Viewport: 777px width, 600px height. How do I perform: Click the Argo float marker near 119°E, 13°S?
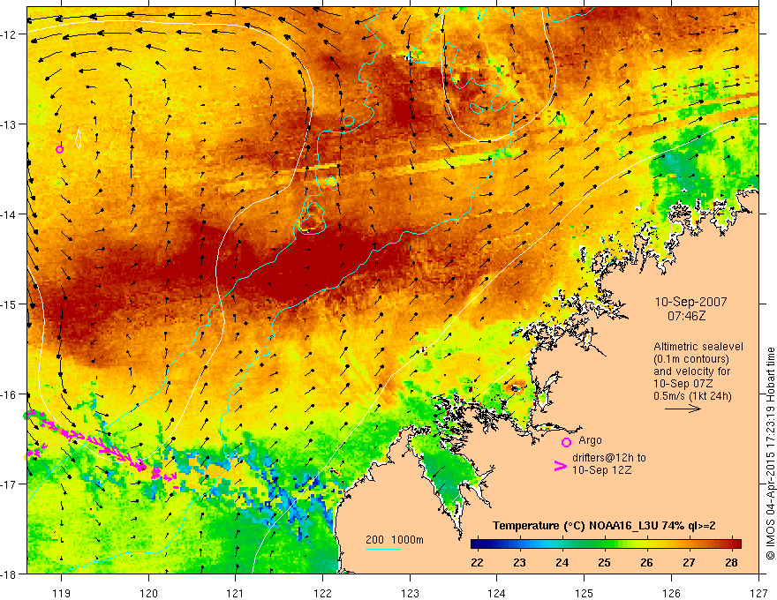point(59,149)
